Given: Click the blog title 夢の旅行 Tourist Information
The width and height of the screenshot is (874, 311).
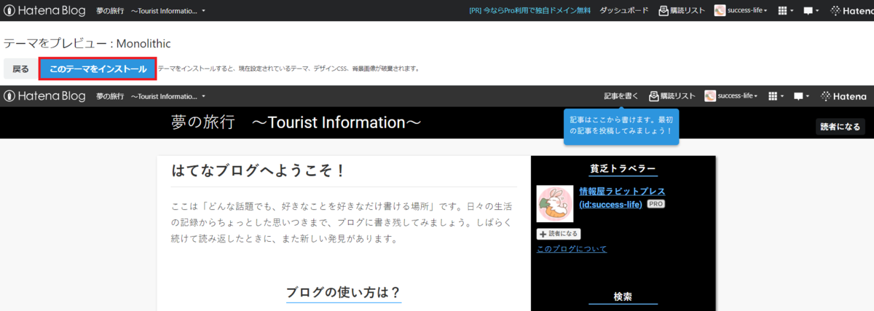Looking at the screenshot, I should [x=296, y=122].
